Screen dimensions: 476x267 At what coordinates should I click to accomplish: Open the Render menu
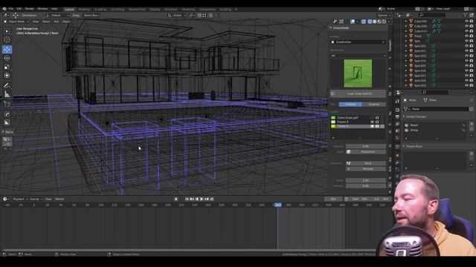pyautogui.click(x=30, y=9)
